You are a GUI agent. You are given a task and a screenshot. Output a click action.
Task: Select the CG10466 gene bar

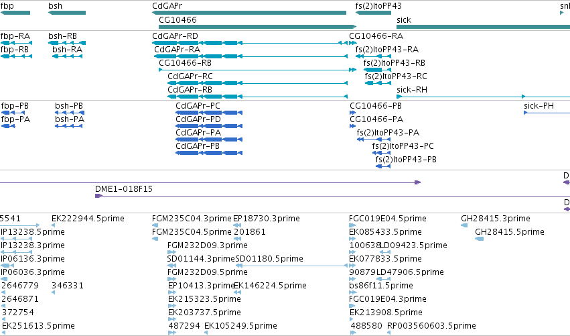point(258,27)
